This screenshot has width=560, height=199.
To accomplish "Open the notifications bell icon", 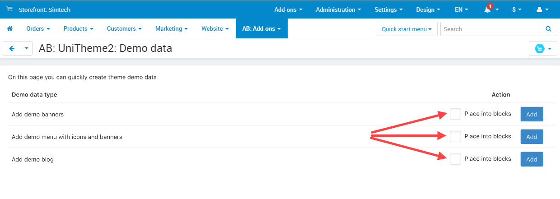I will click(x=488, y=9).
